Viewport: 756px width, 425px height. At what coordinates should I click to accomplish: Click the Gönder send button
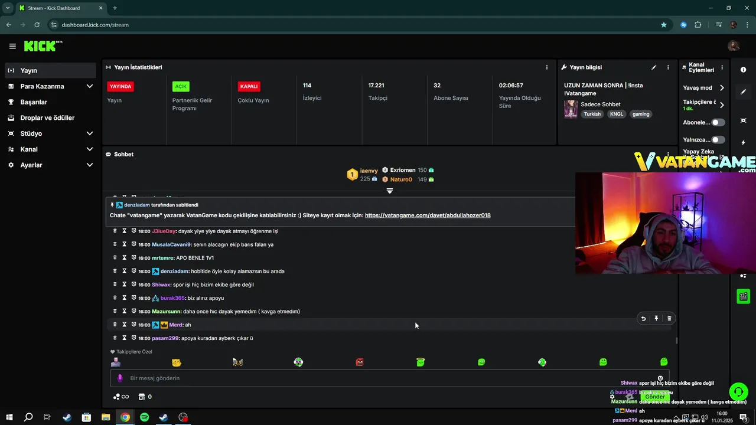(654, 396)
